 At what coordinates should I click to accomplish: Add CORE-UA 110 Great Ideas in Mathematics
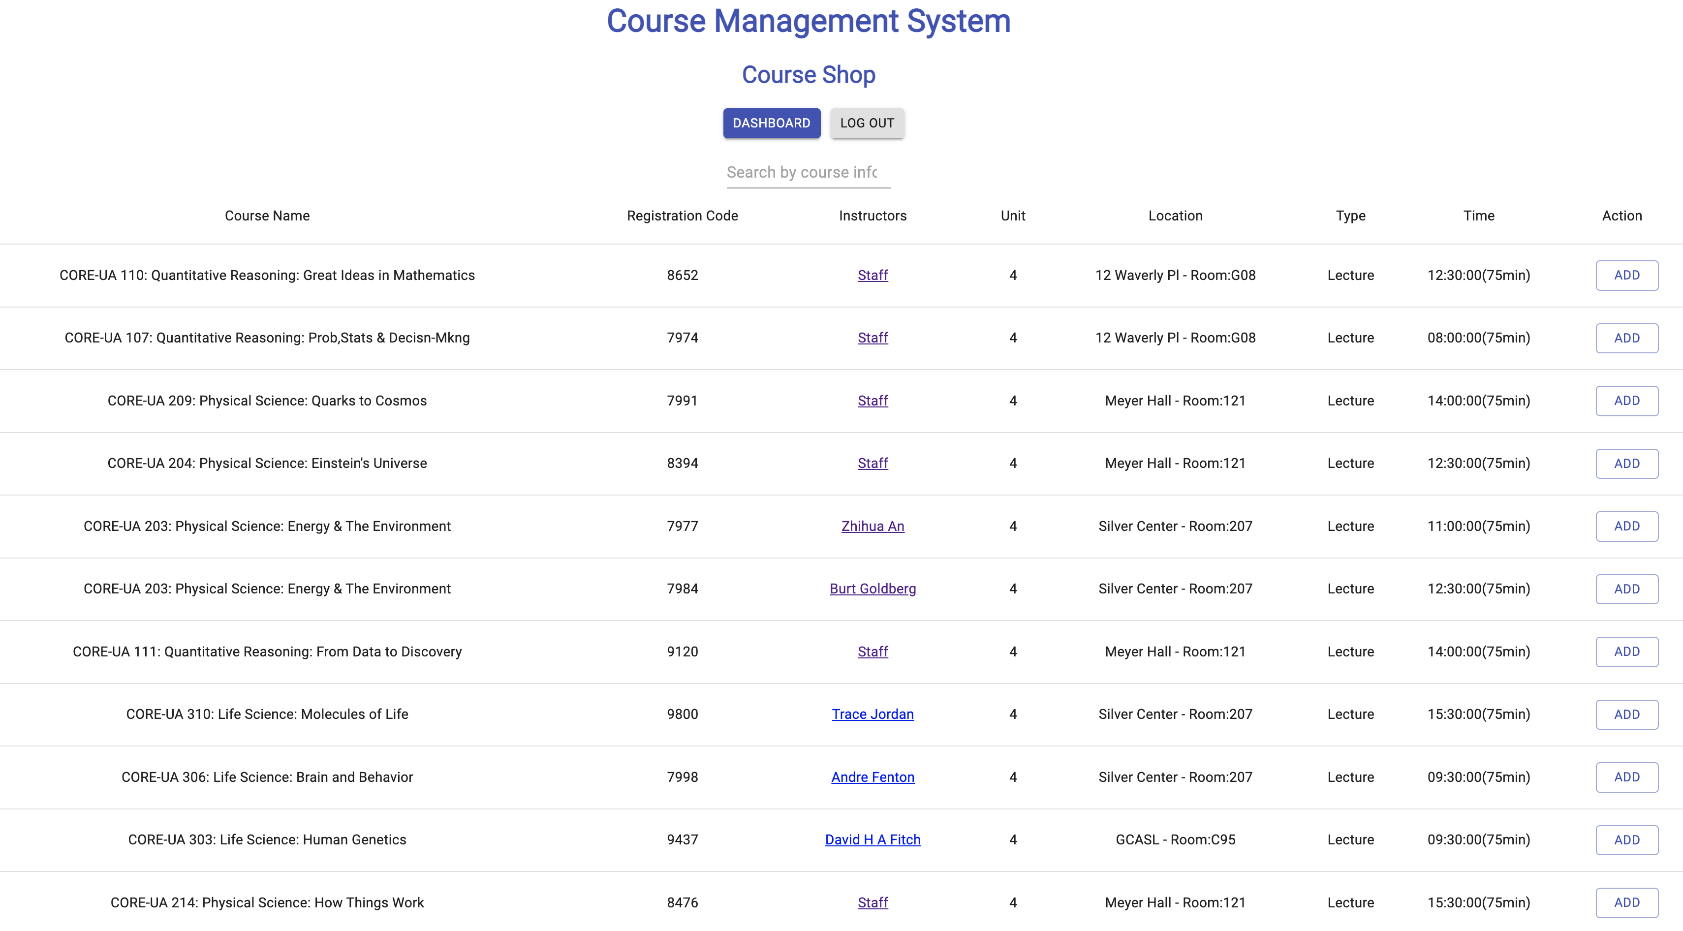tap(1626, 275)
